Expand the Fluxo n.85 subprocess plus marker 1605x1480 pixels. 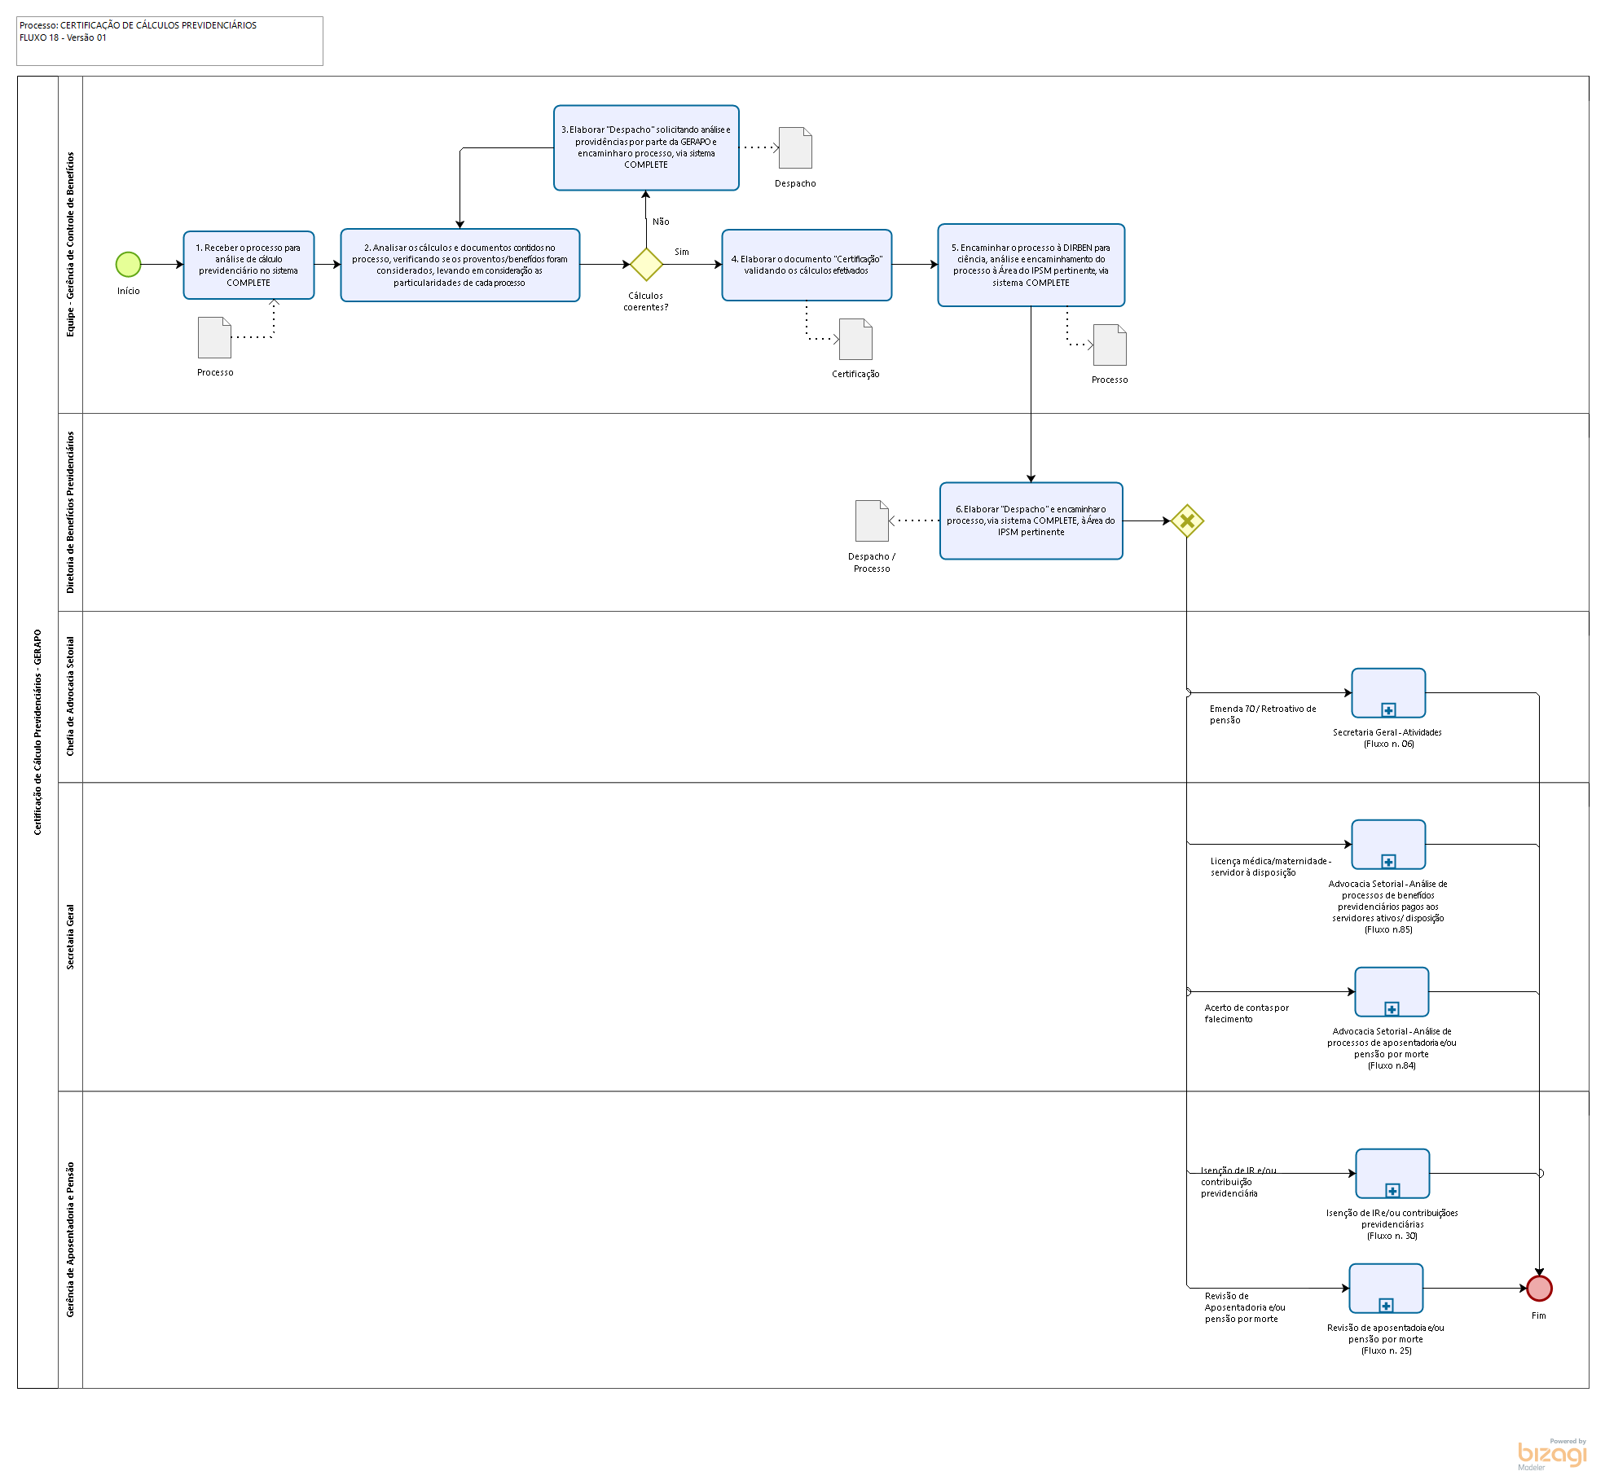pos(1388,862)
